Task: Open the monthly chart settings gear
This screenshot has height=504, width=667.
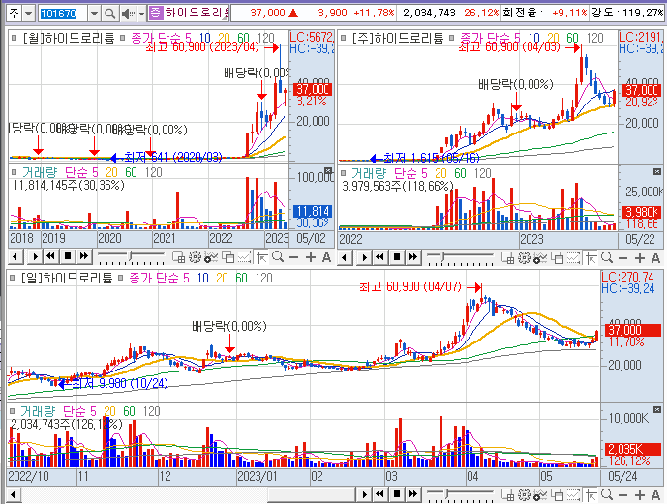Action: (195, 257)
